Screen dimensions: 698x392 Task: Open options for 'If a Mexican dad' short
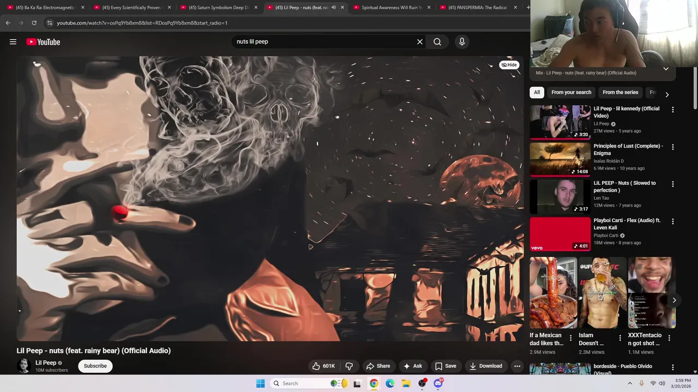(x=571, y=338)
